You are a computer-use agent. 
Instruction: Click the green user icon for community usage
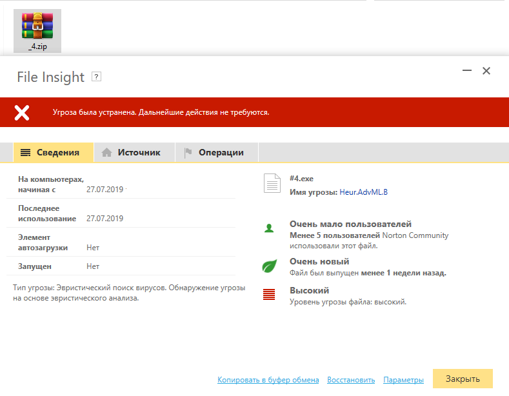269,228
